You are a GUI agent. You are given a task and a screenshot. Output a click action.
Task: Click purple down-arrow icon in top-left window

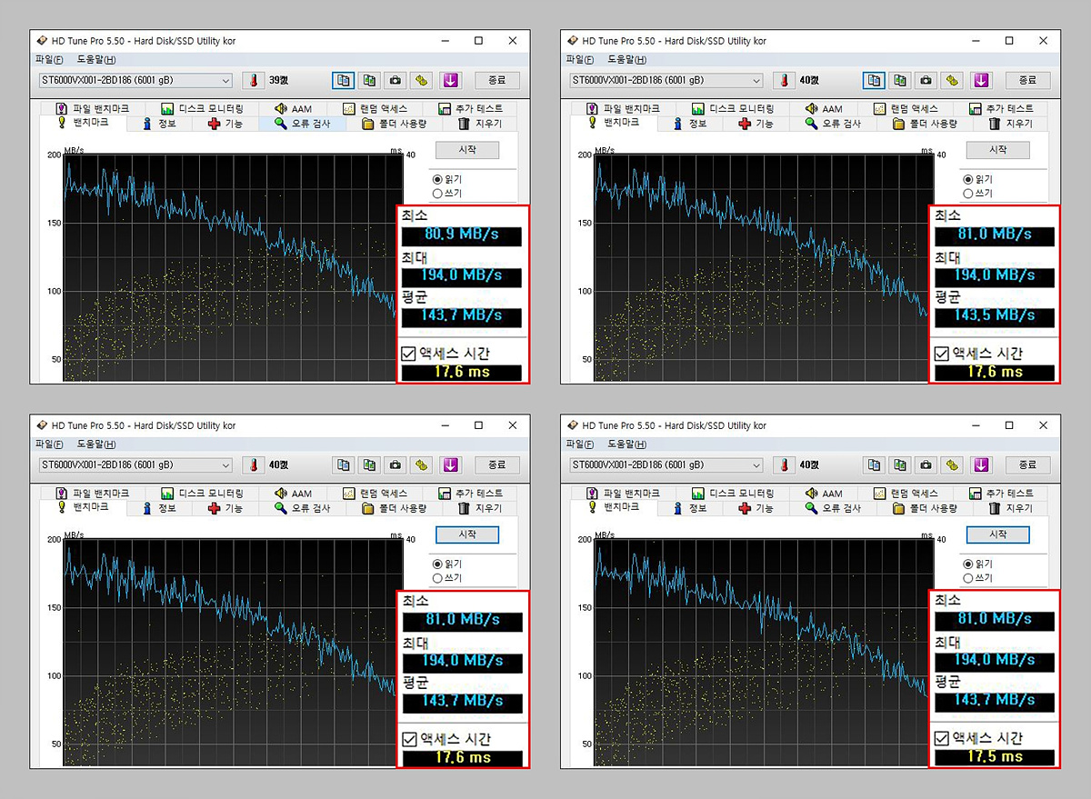click(450, 80)
